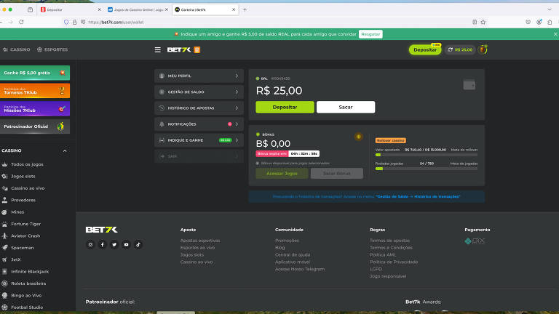
Task: Click the Resgatar button in banner
Action: point(370,34)
